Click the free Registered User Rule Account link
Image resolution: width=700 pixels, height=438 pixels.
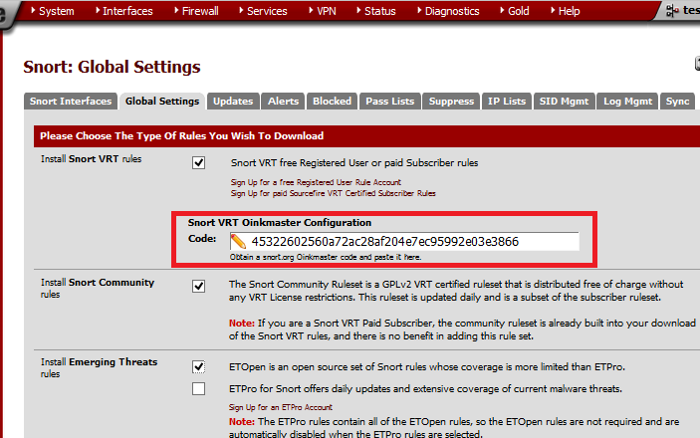click(318, 182)
